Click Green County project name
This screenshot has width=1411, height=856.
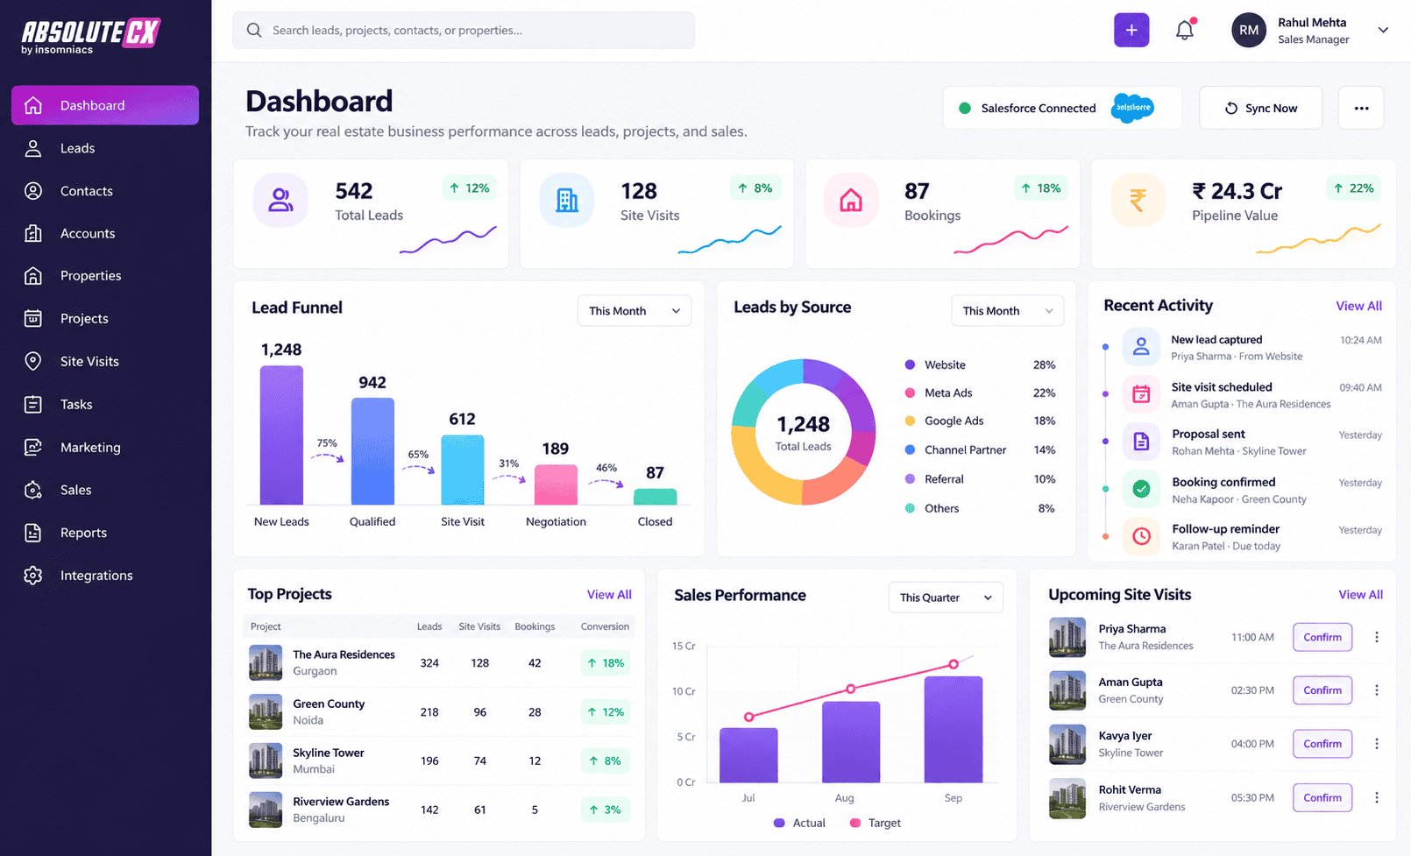[329, 704]
